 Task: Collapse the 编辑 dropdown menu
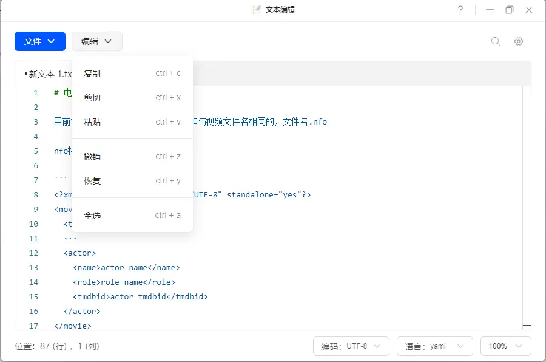(x=97, y=41)
